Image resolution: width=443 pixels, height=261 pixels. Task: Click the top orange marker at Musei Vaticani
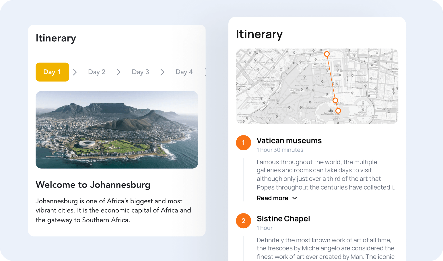coord(327,54)
